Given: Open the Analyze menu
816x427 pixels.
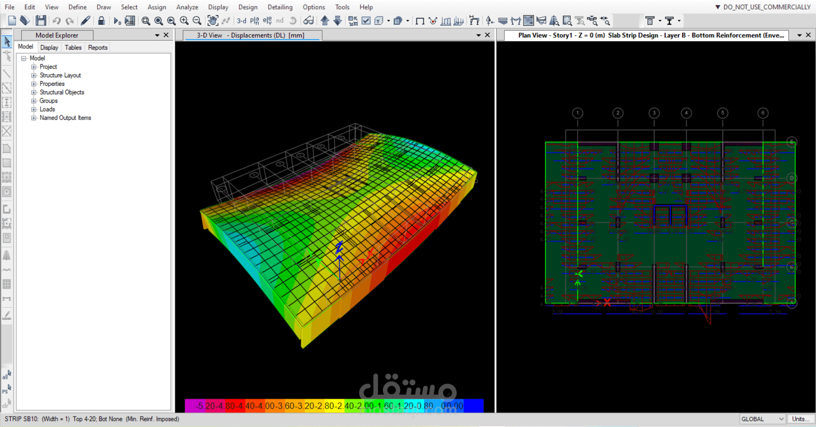Looking at the screenshot, I should tap(187, 7).
